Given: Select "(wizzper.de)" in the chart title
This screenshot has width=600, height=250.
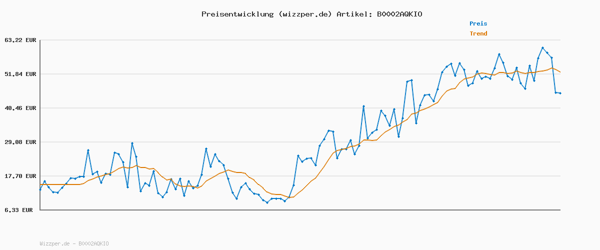Looking at the screenshot, I should pos(302,14).
